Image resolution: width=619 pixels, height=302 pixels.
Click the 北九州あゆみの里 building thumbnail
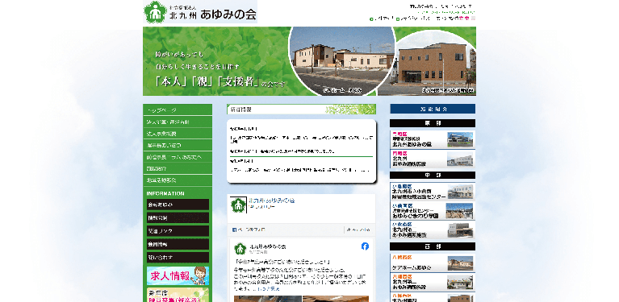[459, 139]
